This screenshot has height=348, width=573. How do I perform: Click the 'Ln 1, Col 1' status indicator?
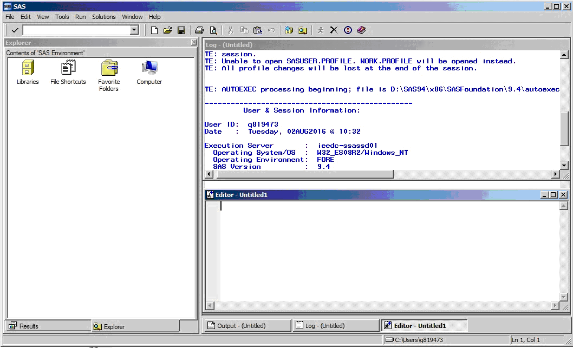click(525, 340)
